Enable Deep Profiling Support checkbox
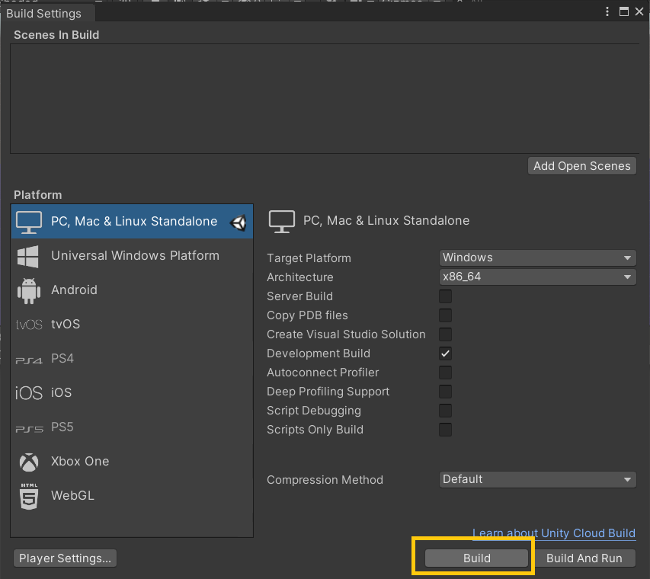The height and width of the screenshot is (579, 650). point(445,392)
